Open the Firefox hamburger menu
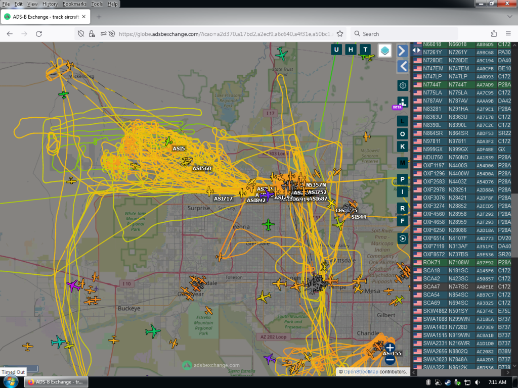 pyautogui.click(x=508, y=34)
